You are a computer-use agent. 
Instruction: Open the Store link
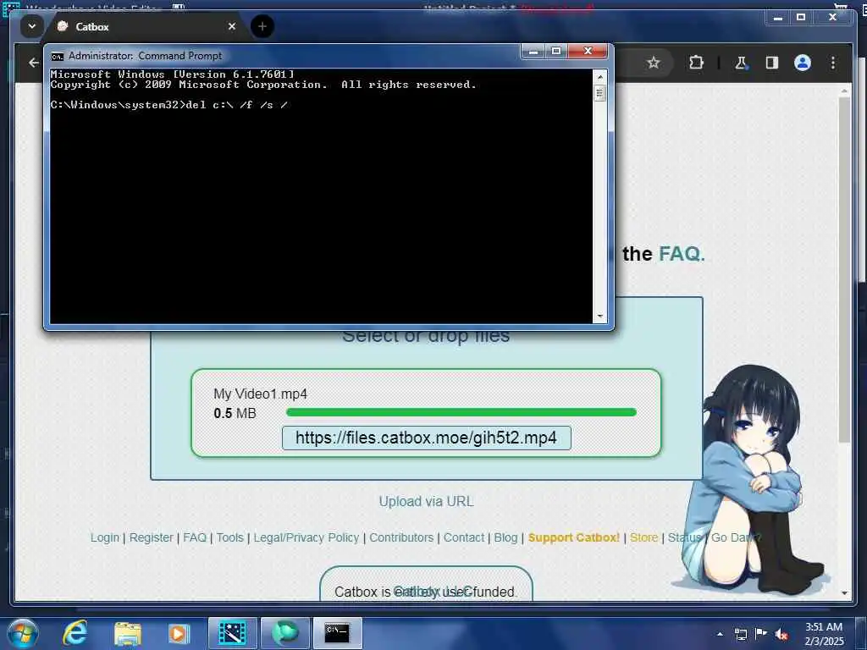[643, 537]
